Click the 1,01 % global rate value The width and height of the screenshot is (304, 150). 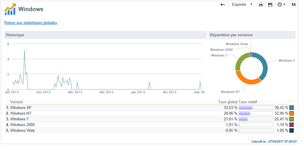(x=232, y=125)
